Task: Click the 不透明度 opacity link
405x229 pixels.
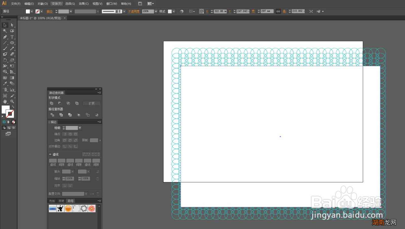Action: [x=134, y=11]
